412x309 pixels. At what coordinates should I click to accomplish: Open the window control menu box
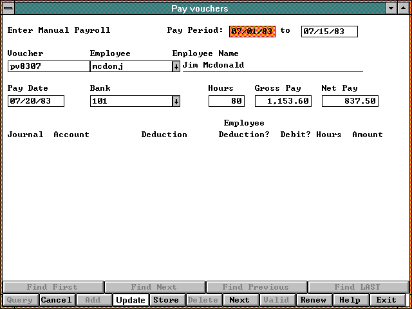(x=8, y=8)
